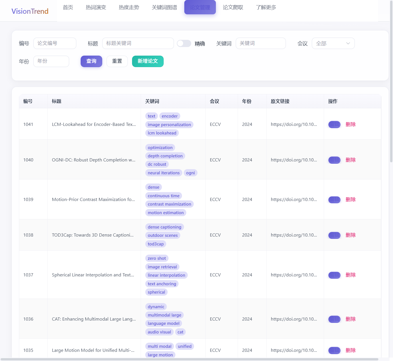Screen dimensions: 393x361
Task: Delete paper 1038 with 删除
Action: [351, 235]
